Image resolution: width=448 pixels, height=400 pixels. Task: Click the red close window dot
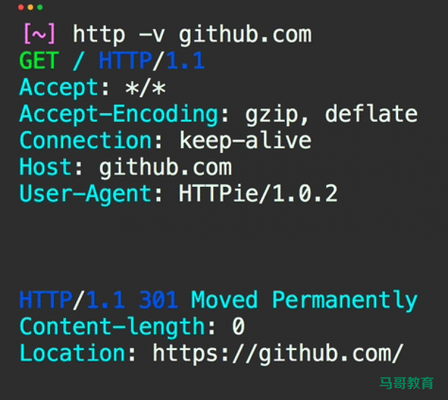21,7
